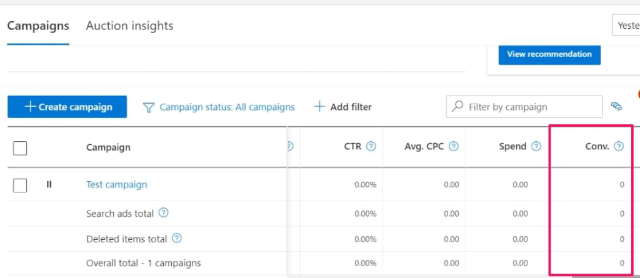Click the Spend column help icon
The height and width of the screenshot is (278, 640).
(x=536, y=146)
